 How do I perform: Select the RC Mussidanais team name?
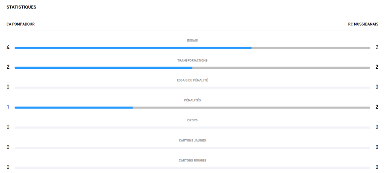(x=363, y=24)
